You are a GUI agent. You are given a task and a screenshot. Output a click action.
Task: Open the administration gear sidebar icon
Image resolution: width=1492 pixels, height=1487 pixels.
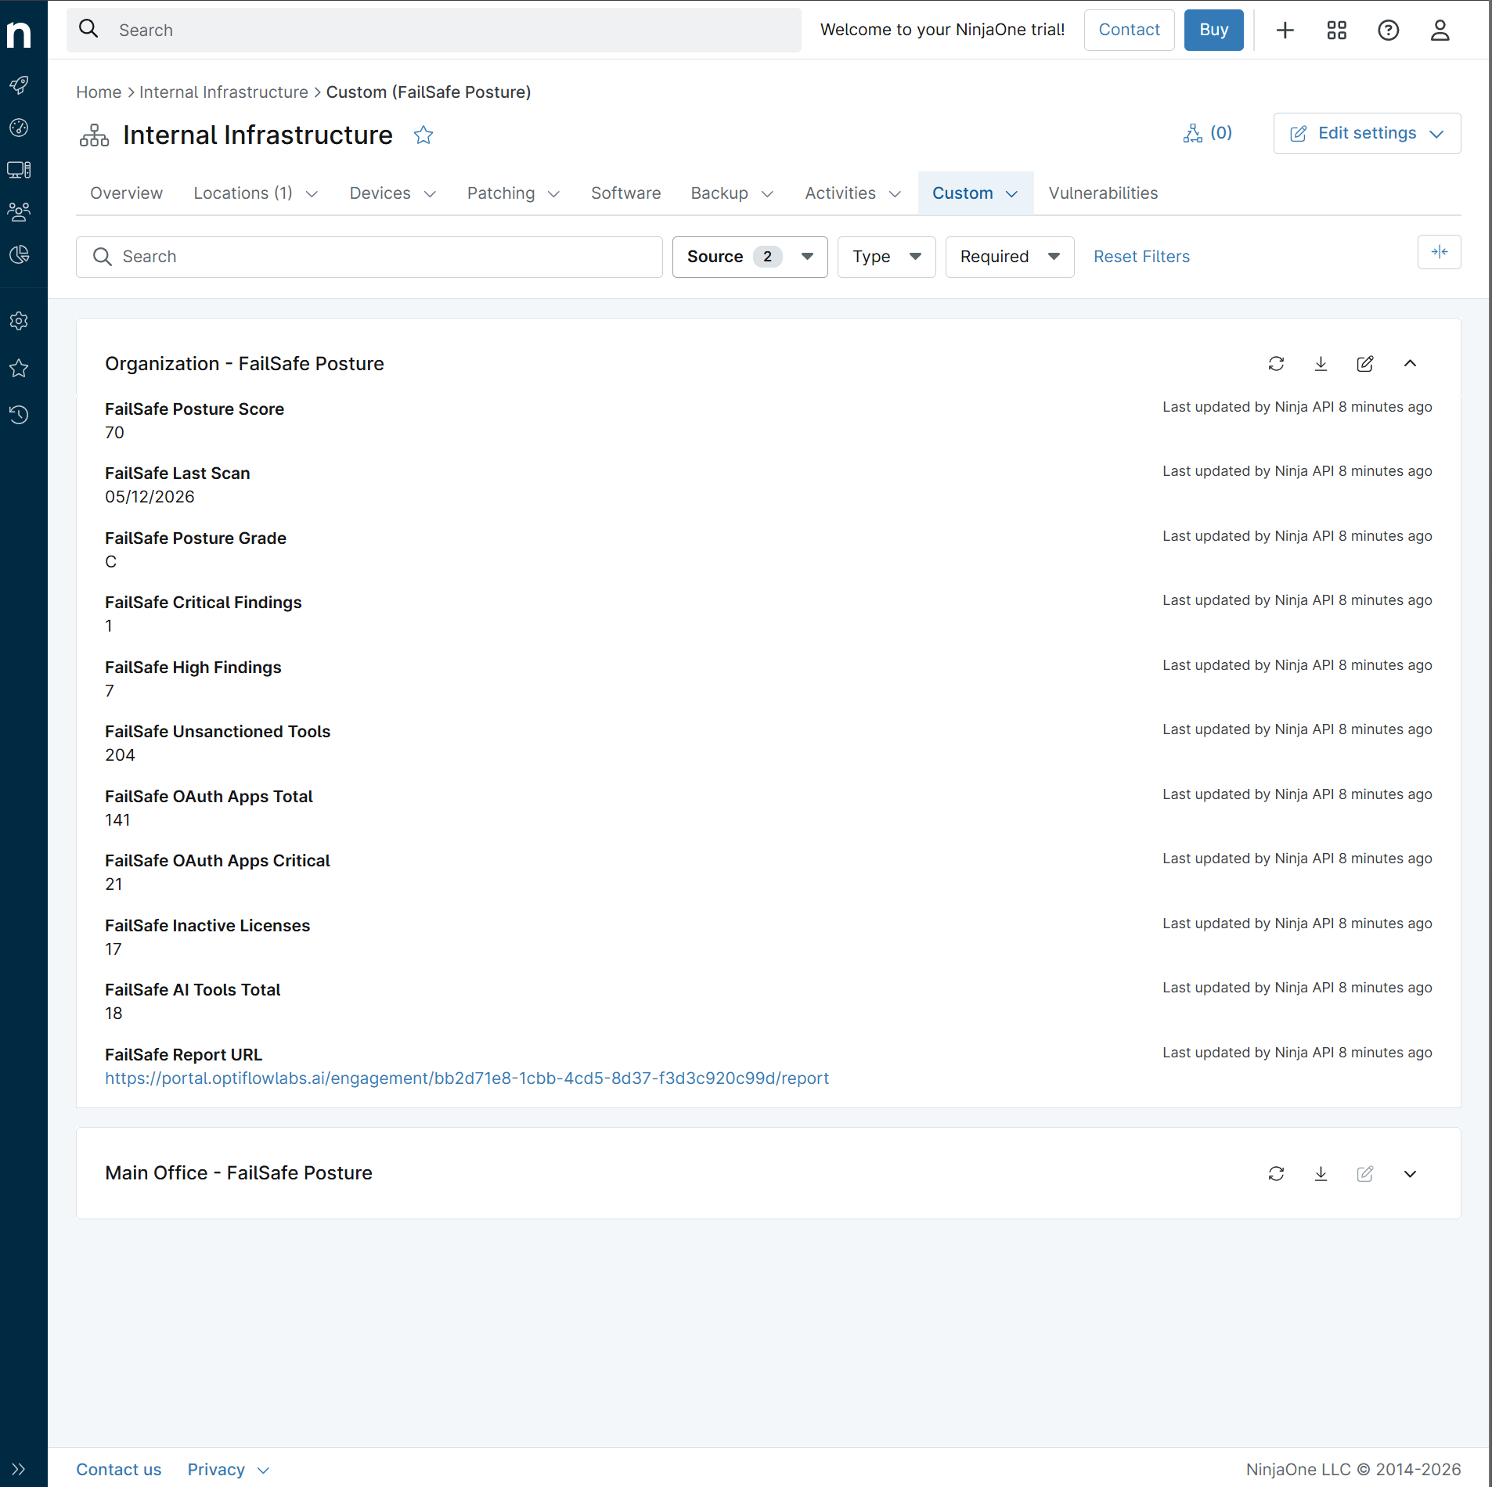(19, 321)
